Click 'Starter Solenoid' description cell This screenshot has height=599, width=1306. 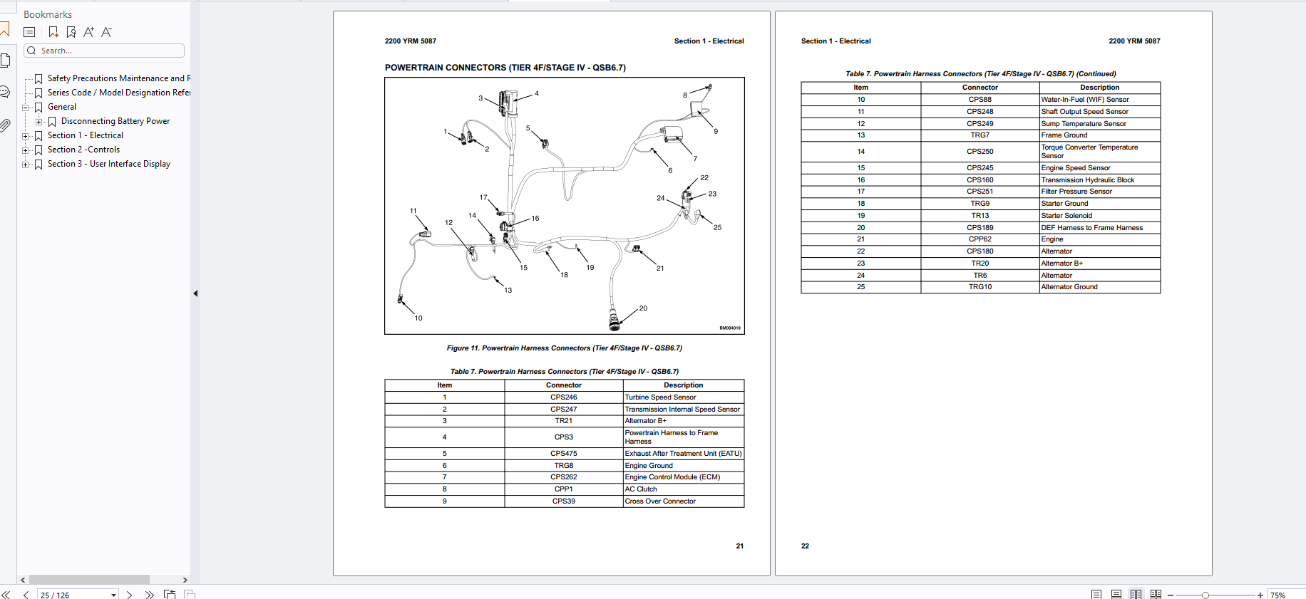click(1100, 216)
